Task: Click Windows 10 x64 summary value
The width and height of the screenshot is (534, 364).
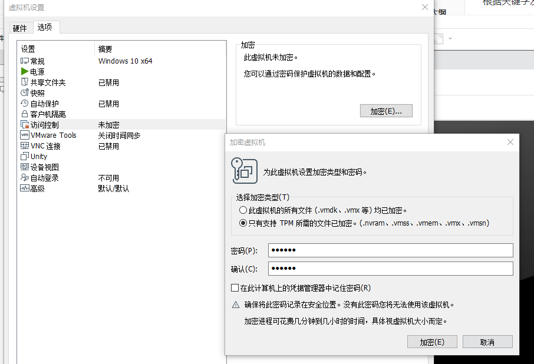Action: click(126, 61)
